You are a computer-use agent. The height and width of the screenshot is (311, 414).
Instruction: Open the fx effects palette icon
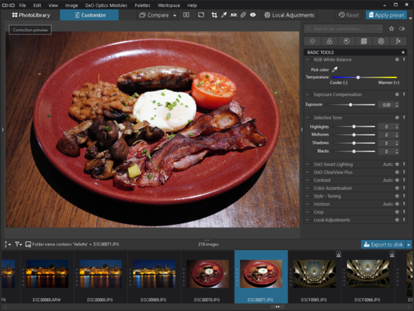point(398,41)
